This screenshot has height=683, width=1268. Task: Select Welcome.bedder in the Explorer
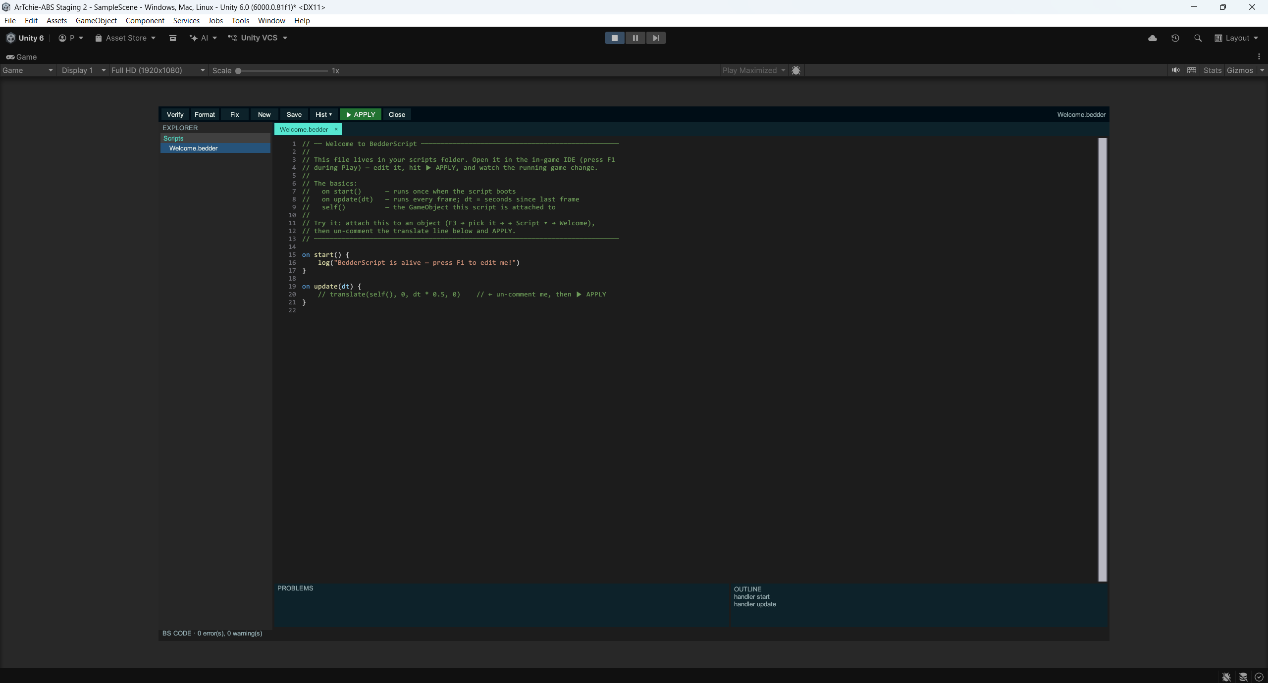point(215,148)
